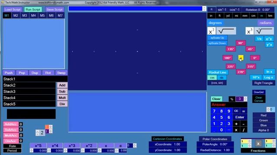Click the large '2' spinner arrows
Image resolution: width=277 pixels, height=155 pixels.
(x=37, y=133)
